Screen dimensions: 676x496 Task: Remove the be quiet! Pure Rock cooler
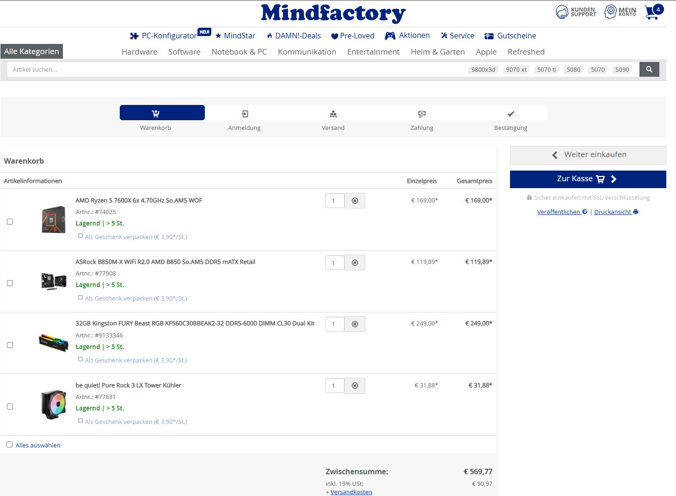coord(355,386)
